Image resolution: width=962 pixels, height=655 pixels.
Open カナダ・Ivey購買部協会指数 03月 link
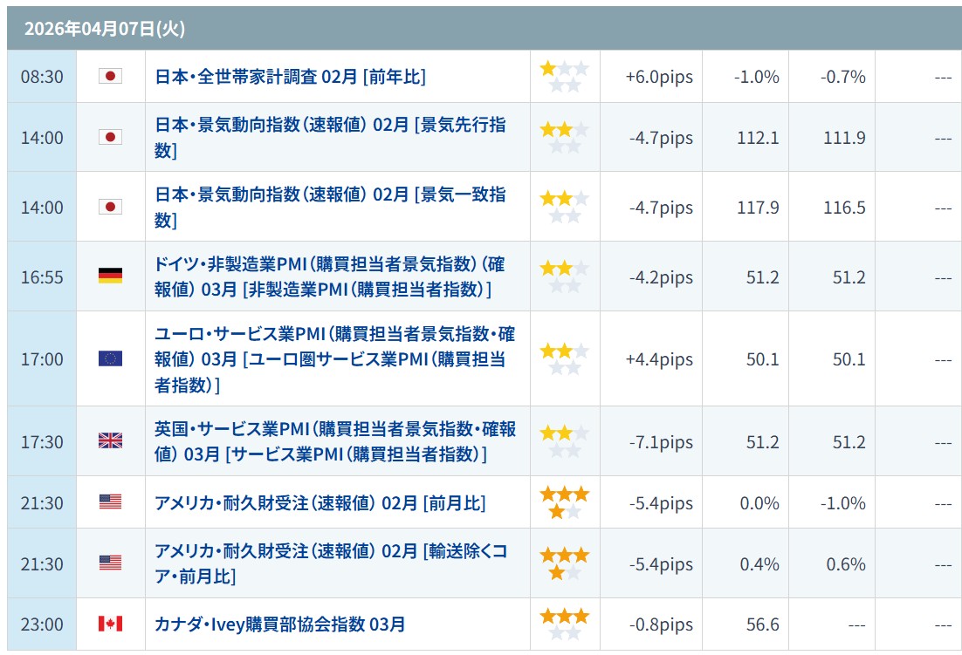pyautogui.click(x=279, y=624)
